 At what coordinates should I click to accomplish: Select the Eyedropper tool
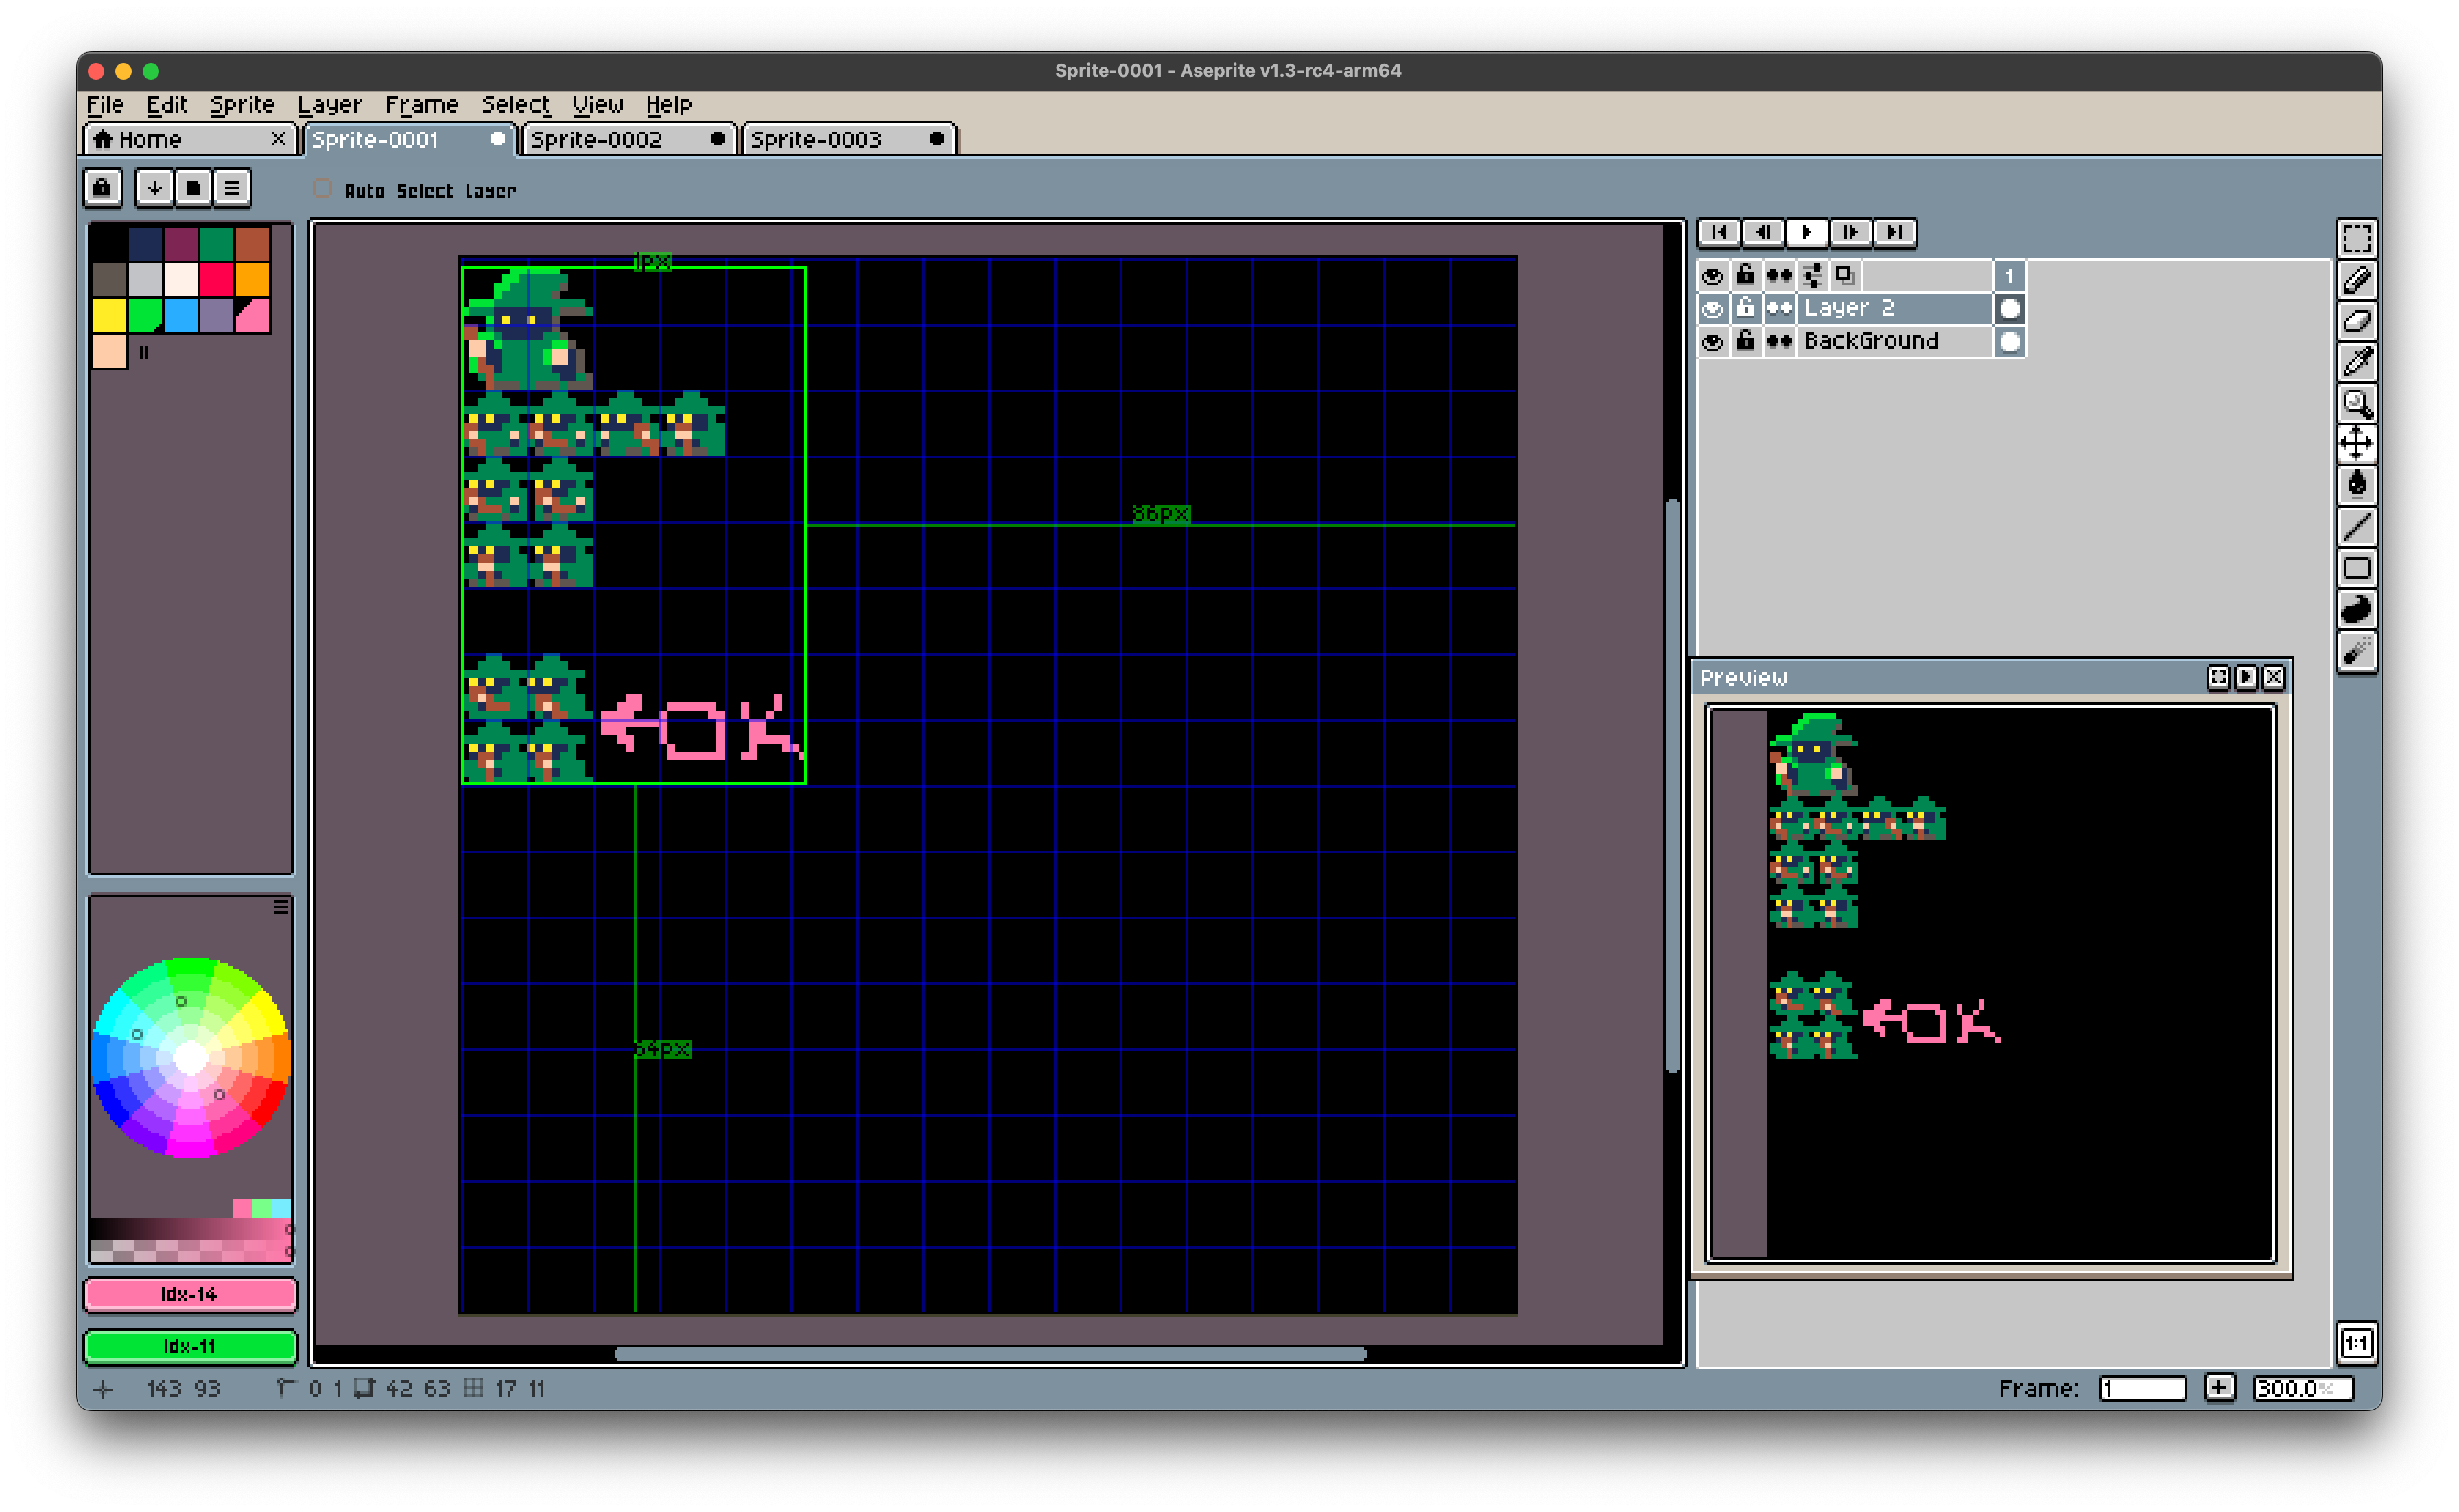2356,362
